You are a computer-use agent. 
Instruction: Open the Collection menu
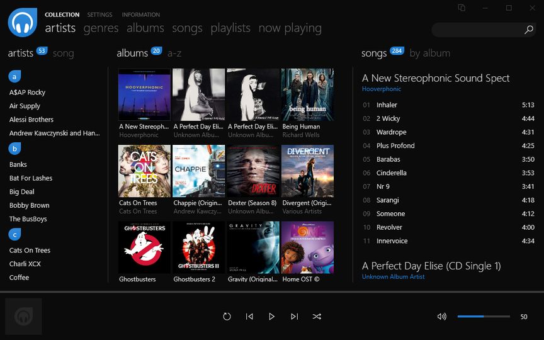(62, 14)
